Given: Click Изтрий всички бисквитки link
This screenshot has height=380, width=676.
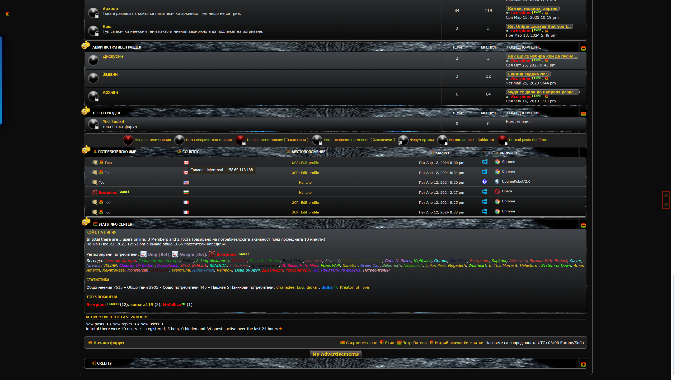Looking at the screenshot, I should click(x=459, y=343).
